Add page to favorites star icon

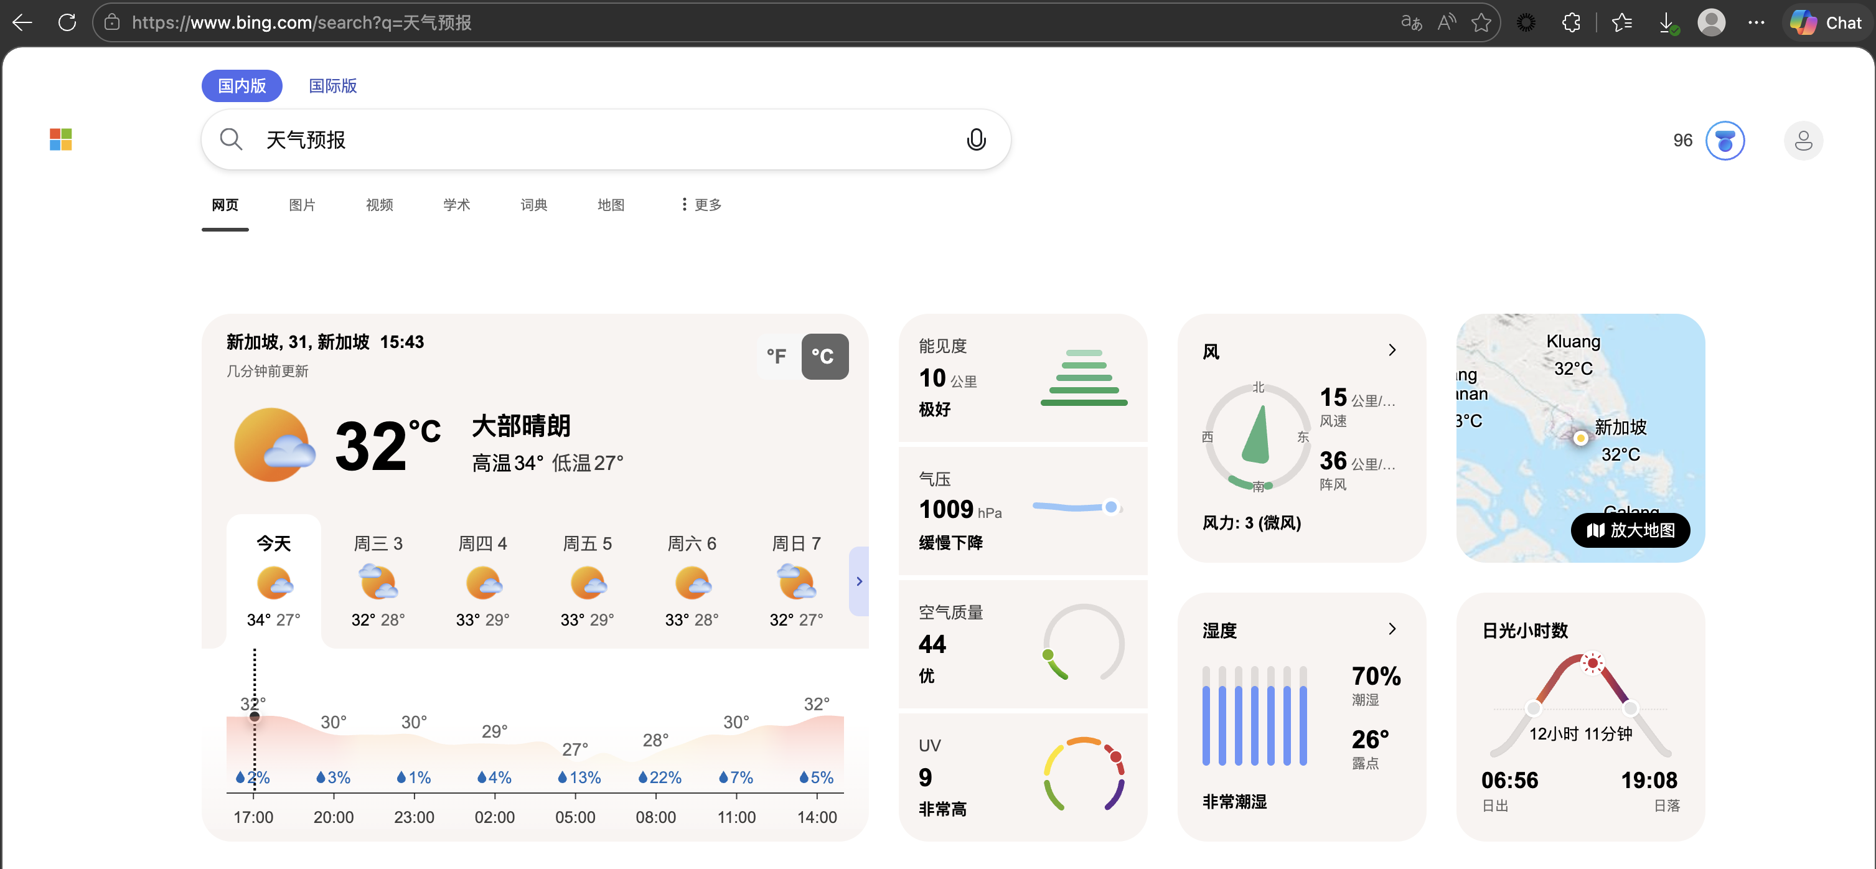1481,22
